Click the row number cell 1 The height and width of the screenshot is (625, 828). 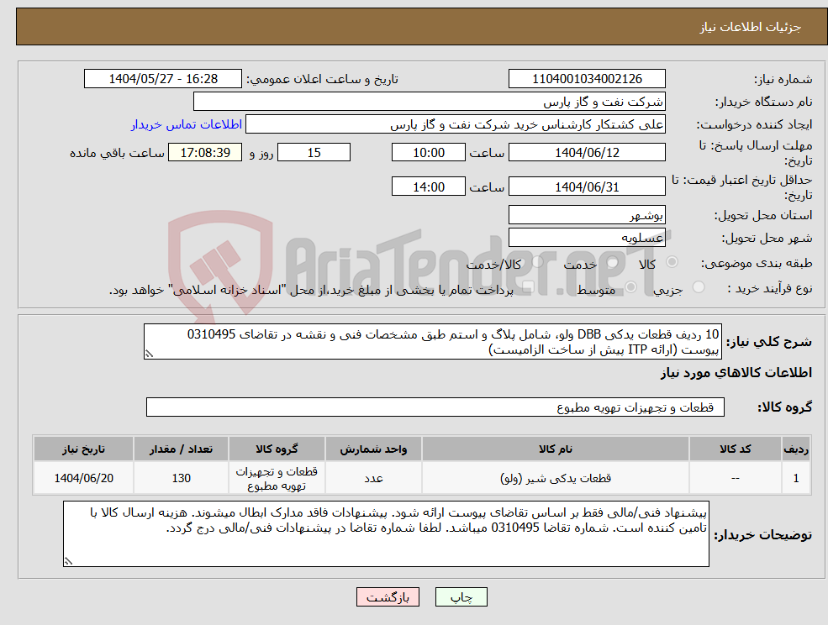(x=796, y=478)
